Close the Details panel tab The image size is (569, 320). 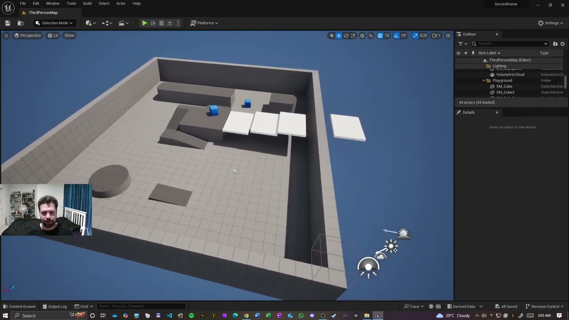(x=497, y=112)
